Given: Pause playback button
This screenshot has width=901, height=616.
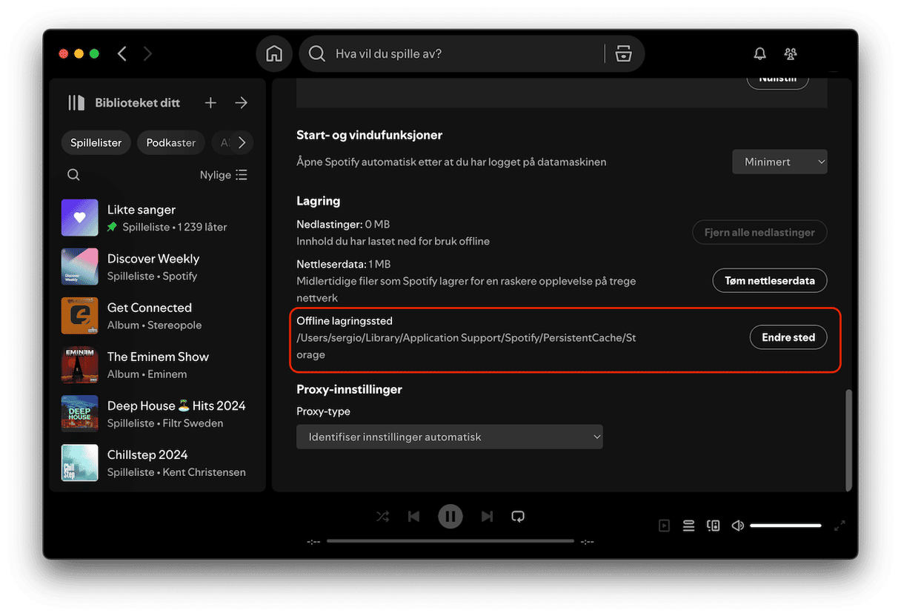Looking at the screenshot, I should click(450, 517).
